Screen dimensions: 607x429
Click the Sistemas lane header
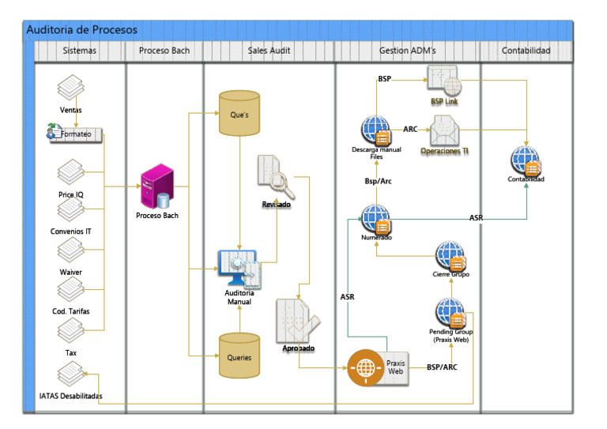(x=79, y=51)
